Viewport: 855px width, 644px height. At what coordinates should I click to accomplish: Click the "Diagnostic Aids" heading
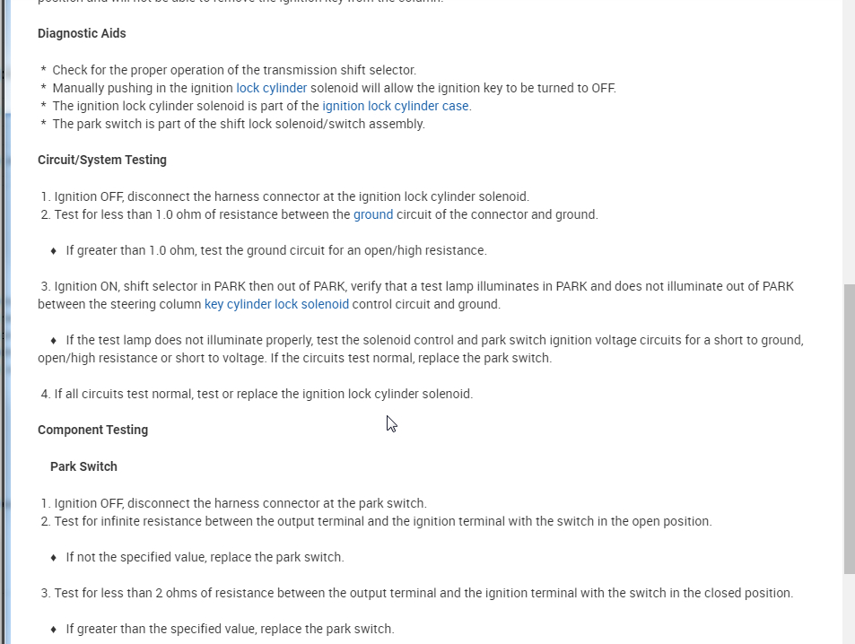82,33
